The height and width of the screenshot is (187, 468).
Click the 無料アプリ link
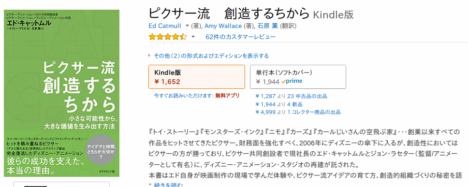point(227,96)
